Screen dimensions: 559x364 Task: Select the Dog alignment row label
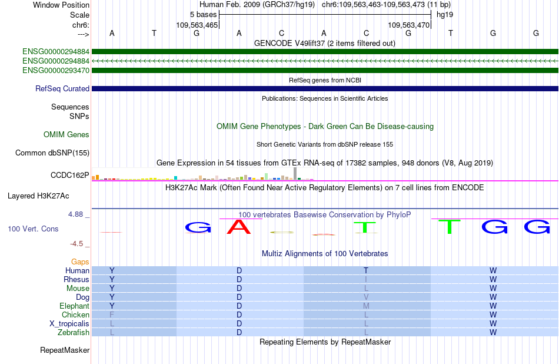pyautogui.click(x=82, y=297)
